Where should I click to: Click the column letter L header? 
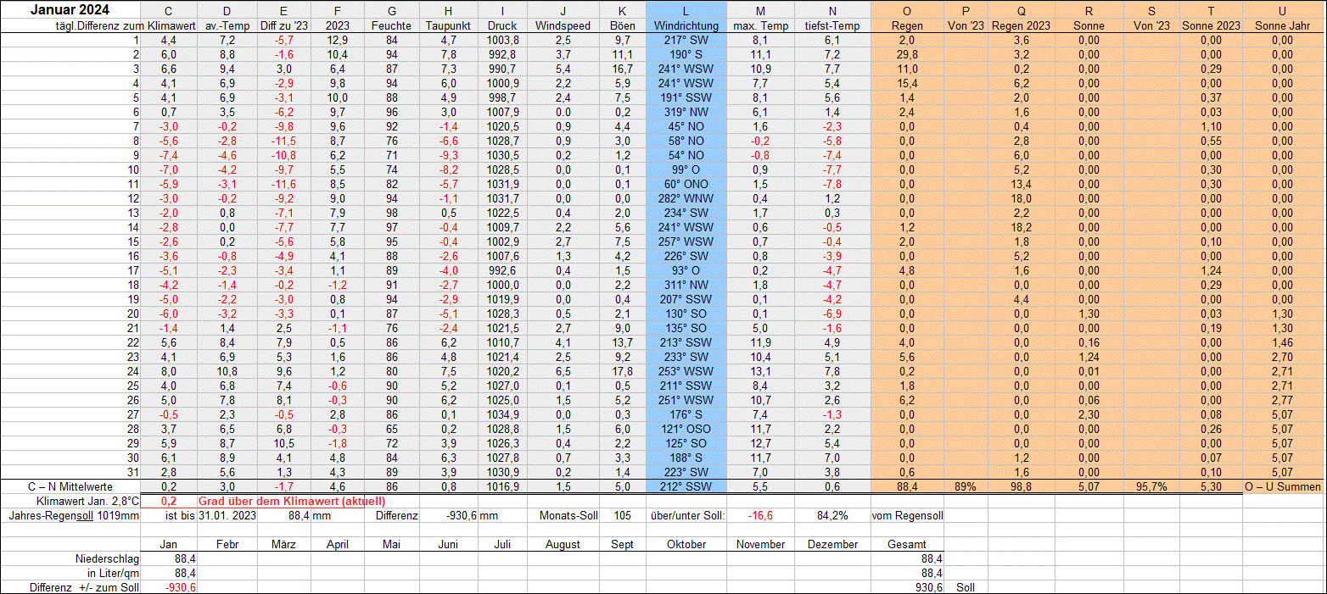(x=686, y=11)
